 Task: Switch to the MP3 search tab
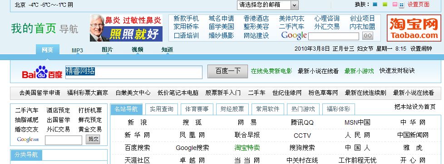pos(77,51)
